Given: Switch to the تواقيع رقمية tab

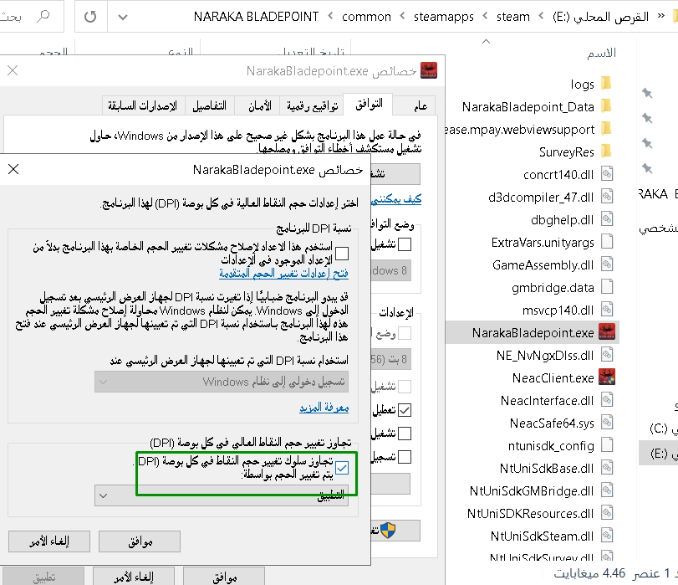Looking at the screenshot, I should coord(312,106).
